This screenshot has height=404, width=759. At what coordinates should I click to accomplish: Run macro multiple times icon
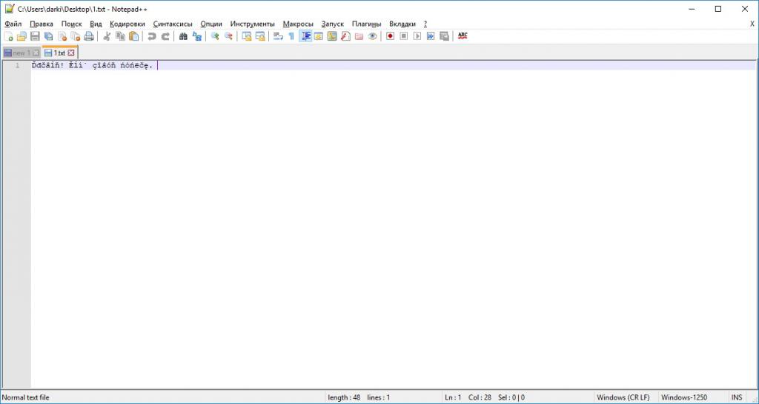431,36
